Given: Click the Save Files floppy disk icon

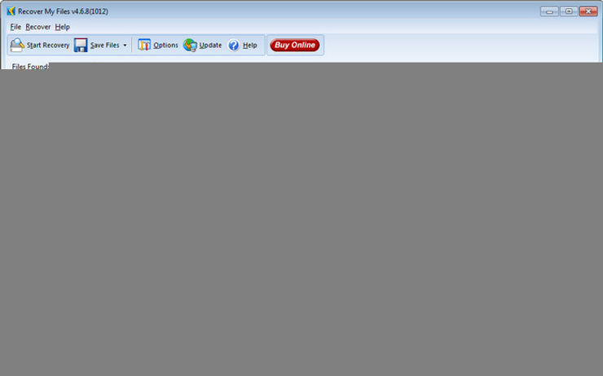Looking at the screenshot, I should (81, 45).
